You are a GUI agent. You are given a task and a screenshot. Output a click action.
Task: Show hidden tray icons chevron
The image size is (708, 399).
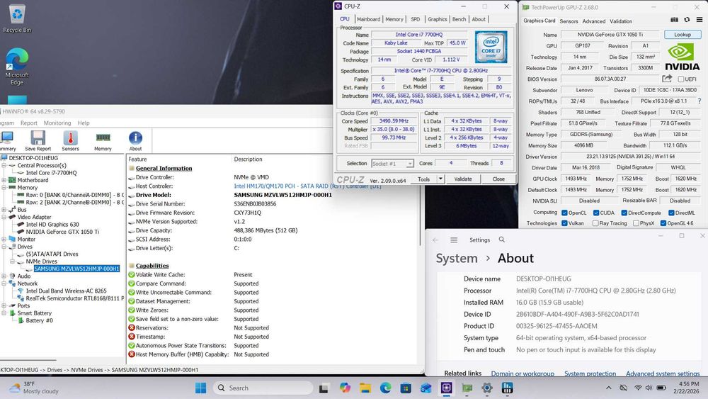coord(609,388)
